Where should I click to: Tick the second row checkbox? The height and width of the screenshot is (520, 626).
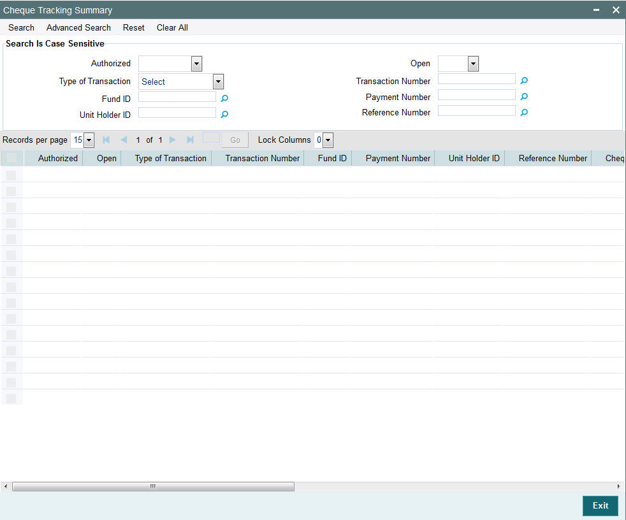click(11, 191)
